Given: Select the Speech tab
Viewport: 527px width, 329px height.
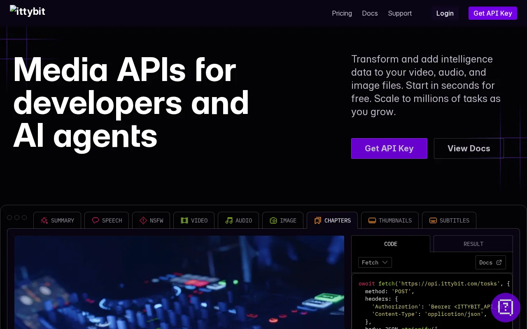Looking at the screenshot, I should [107, 220].
